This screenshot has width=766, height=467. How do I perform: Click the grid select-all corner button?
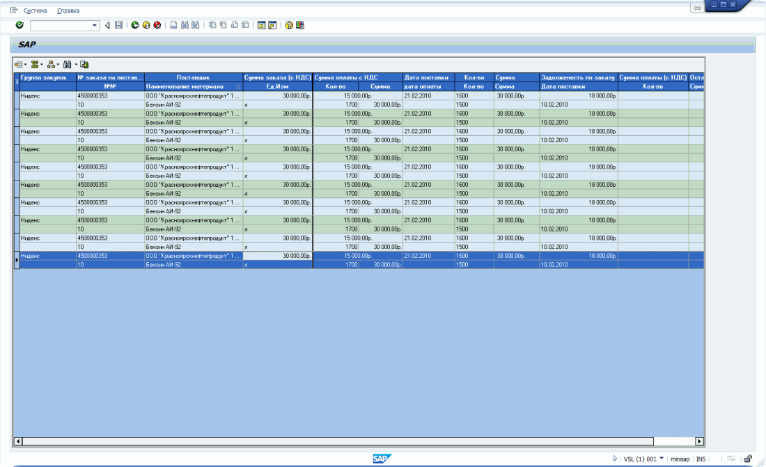(17, 82)
